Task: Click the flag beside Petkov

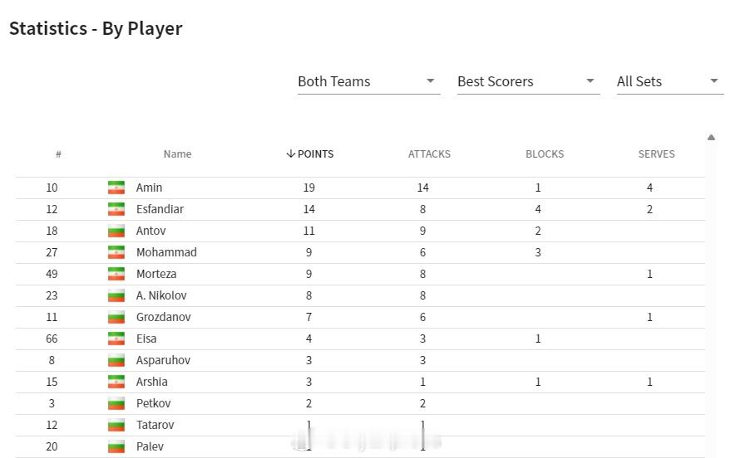Action: 116,403
